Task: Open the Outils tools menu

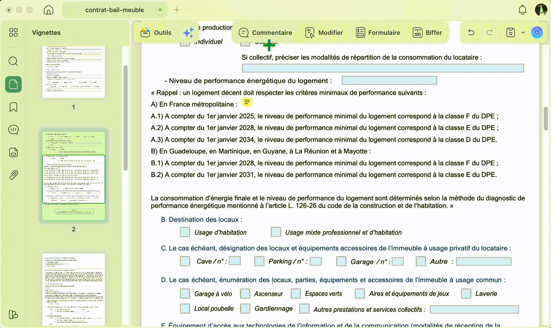Action: point(156,32)
